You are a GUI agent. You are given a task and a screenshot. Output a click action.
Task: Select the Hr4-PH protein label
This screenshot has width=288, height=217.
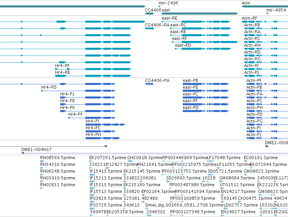point(93,135)
